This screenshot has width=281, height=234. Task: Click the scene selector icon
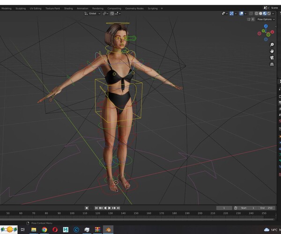click(x=266, y=8)
